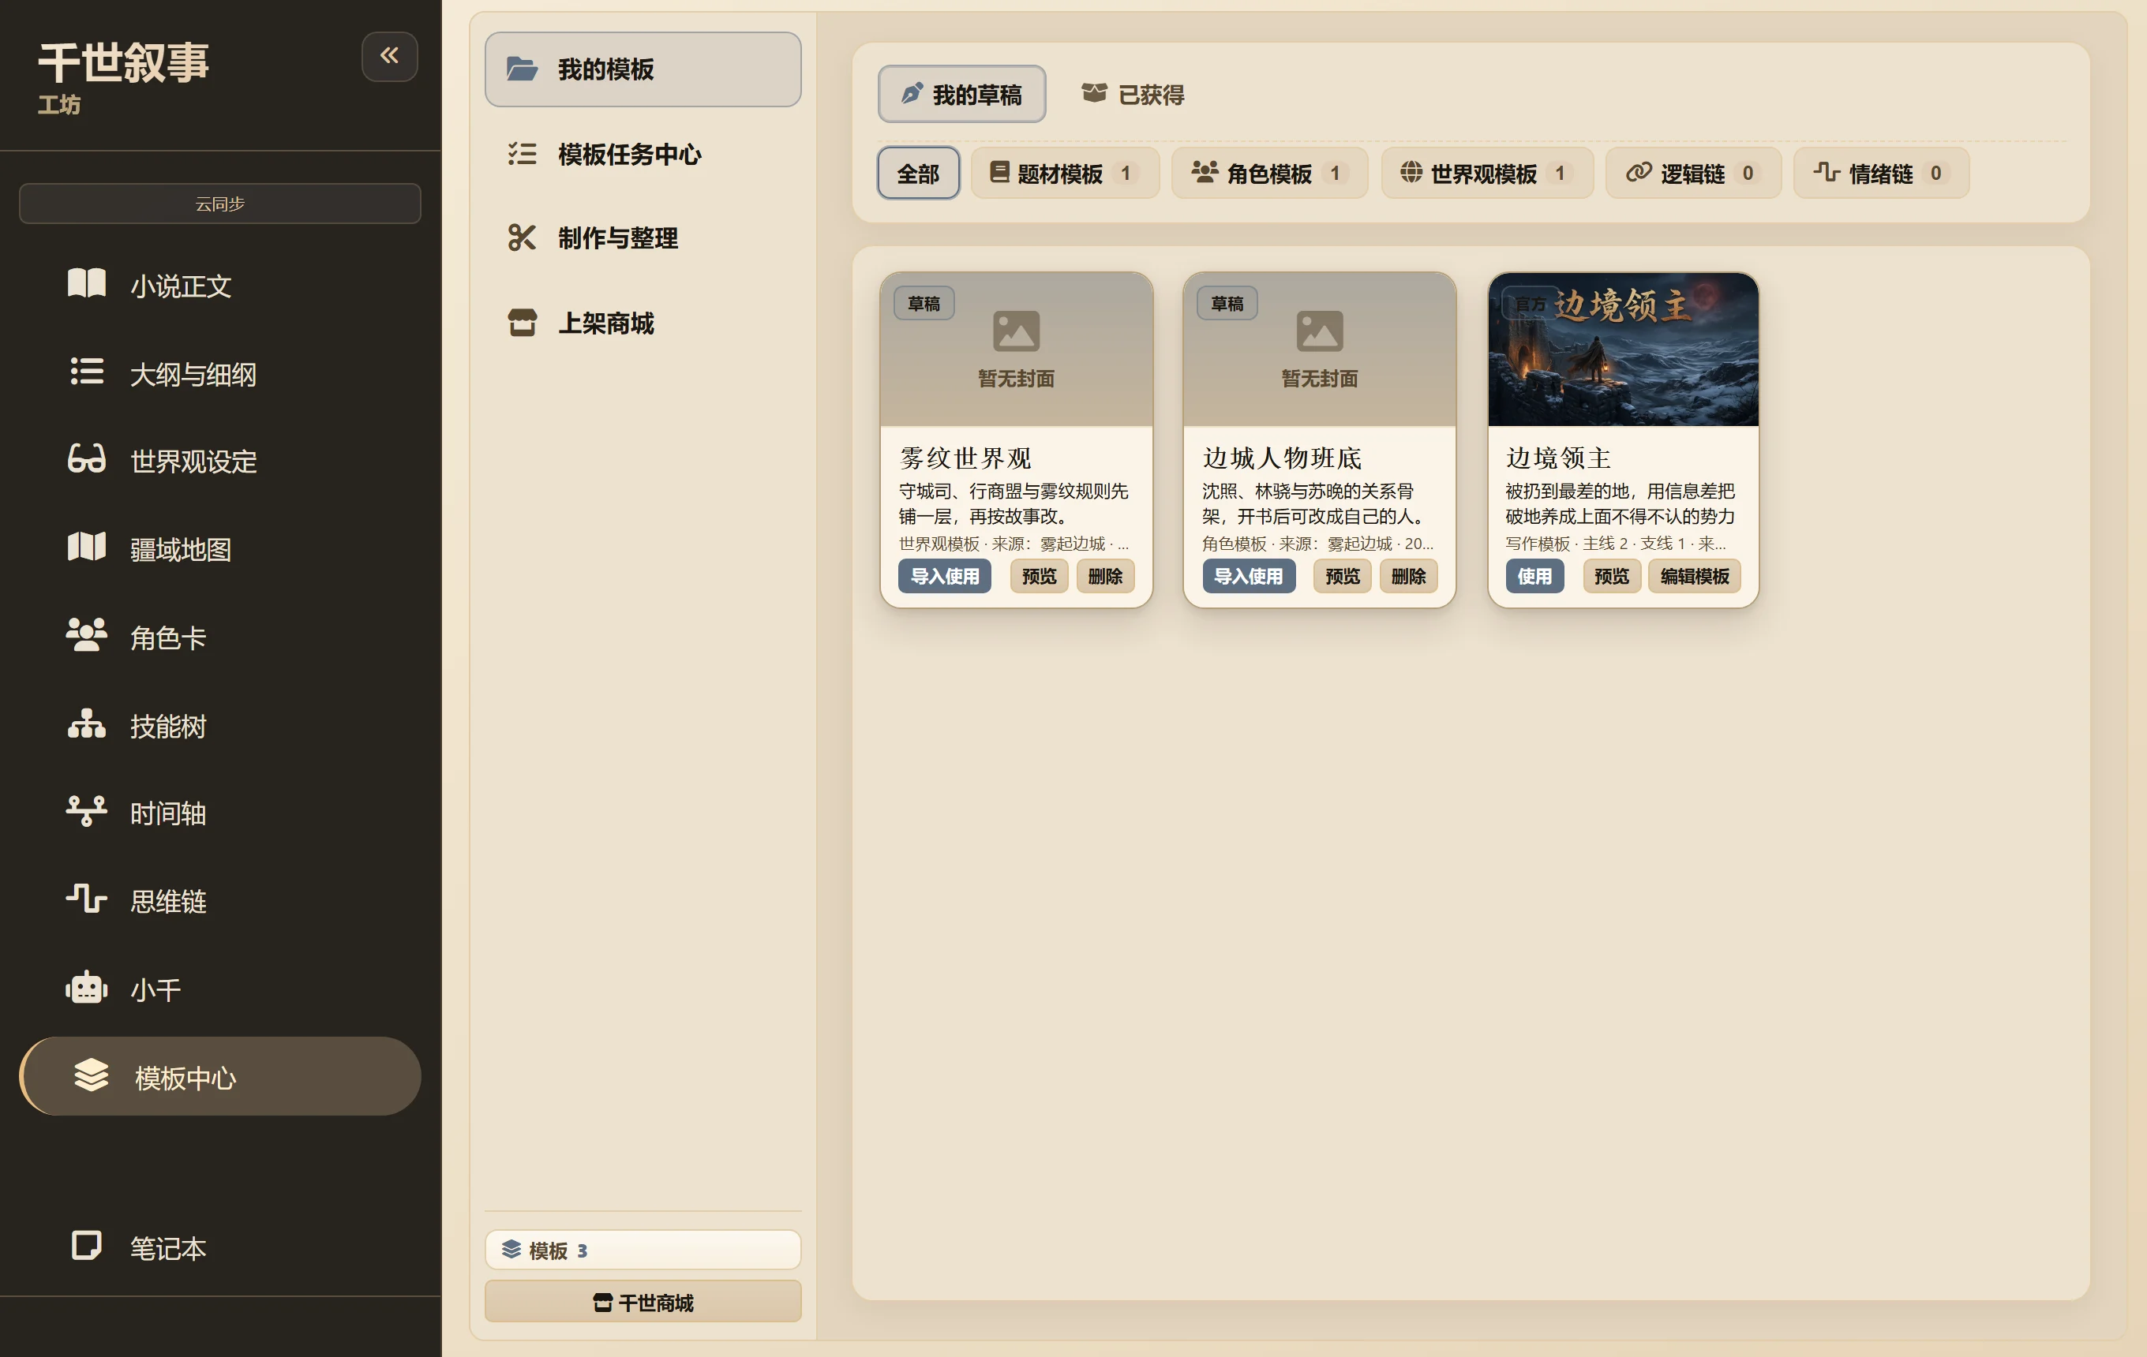Viewport: 2147px width, 1357px height.
Task: Click the 边城人物班底 empty cover placeholder
Action: 1320,350
